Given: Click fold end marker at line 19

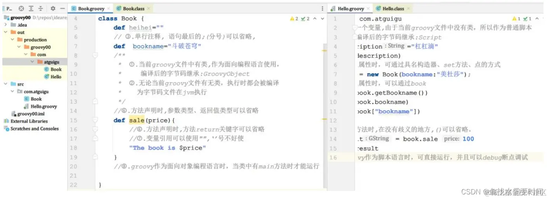Looking at the screenshot, I should 95,157.
